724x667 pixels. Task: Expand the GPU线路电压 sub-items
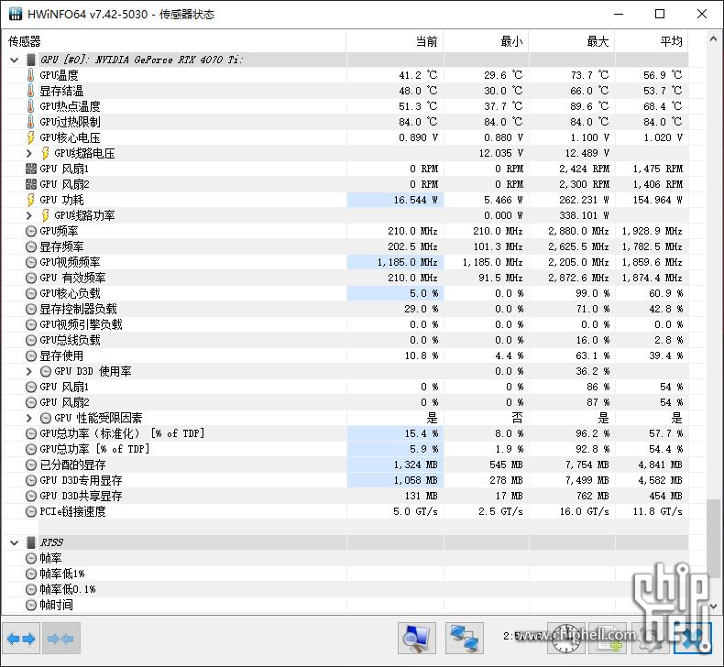(x=29, y=153)
